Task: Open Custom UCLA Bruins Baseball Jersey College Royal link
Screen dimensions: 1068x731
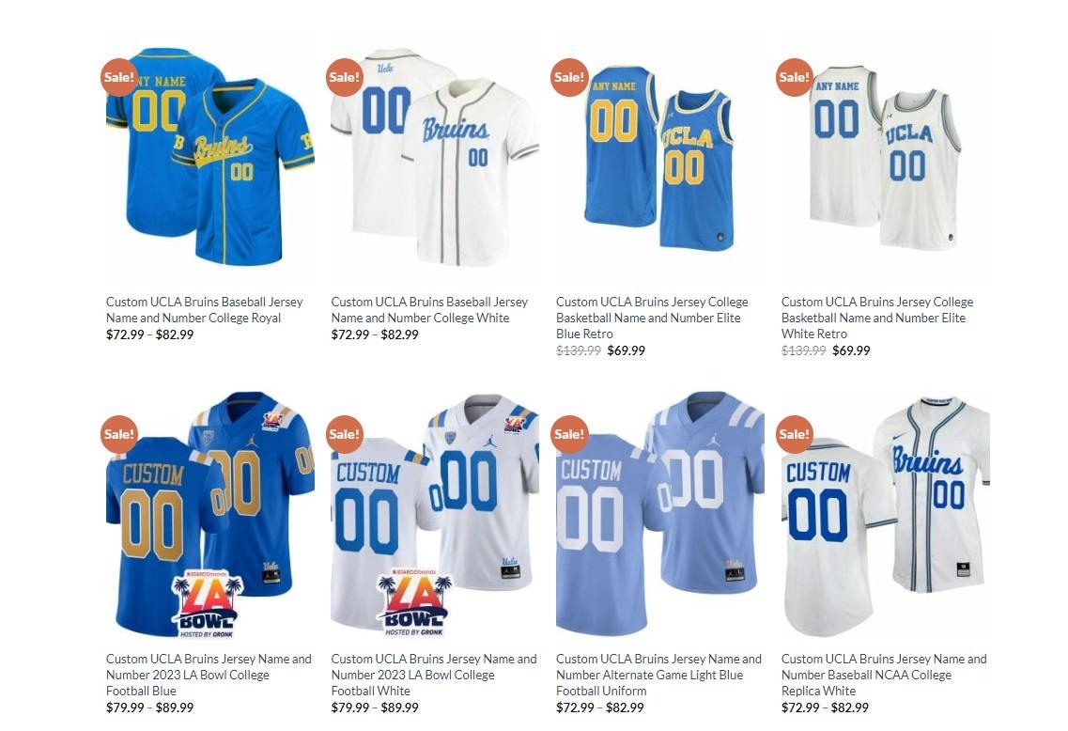Action: (x=205, y=310)
